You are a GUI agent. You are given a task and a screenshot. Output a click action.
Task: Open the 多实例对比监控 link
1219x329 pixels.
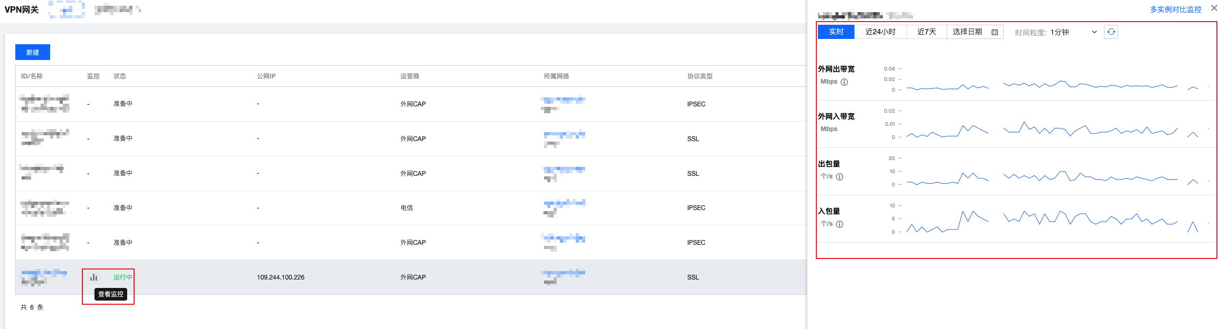[1176, 9]
